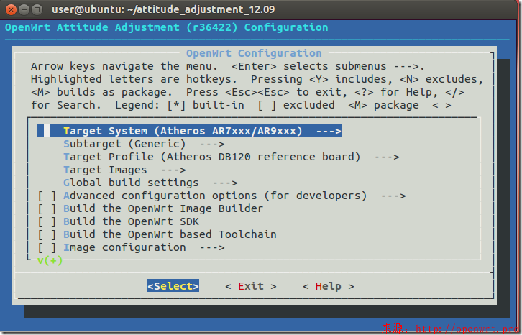Viewport: 522px width, 335px height.
Task: Expand arrow after Target Images
Action: pos(173,170)
